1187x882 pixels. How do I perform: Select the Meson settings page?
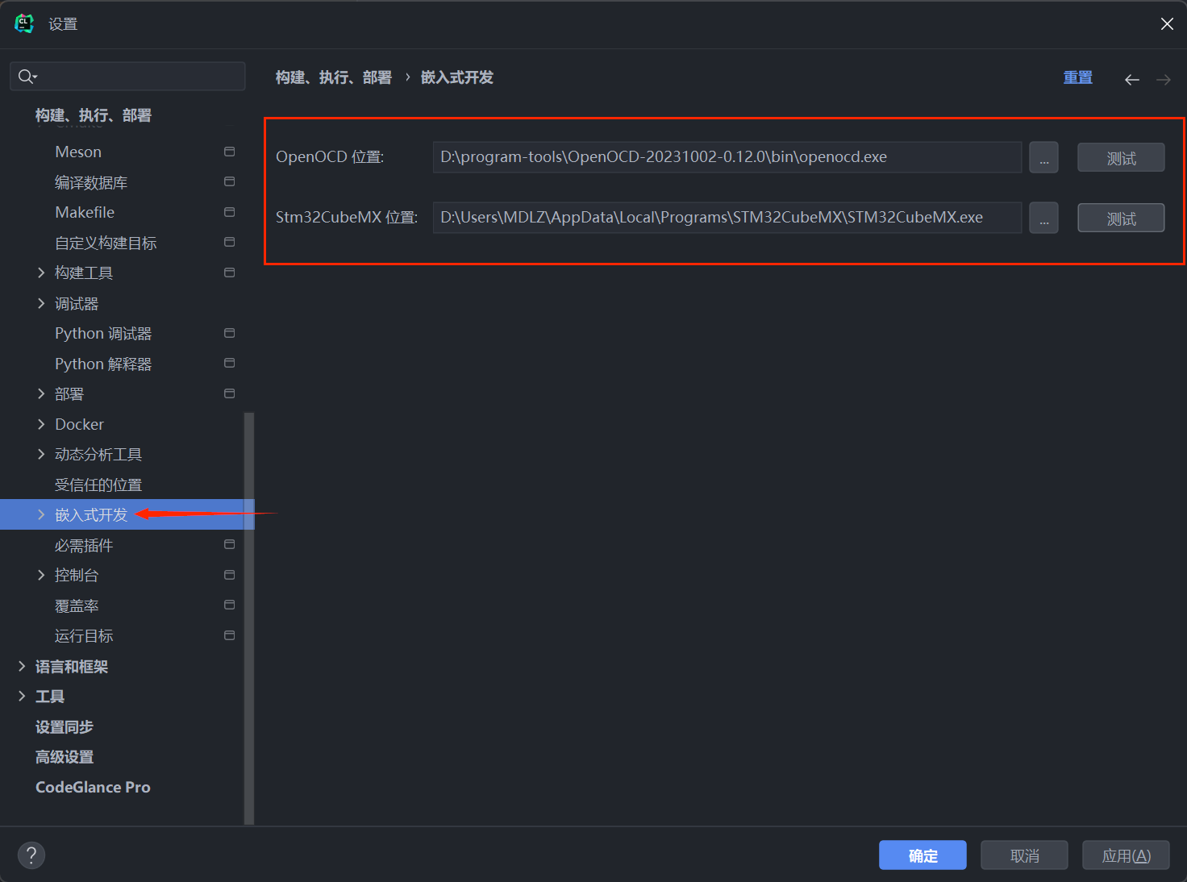78,152
